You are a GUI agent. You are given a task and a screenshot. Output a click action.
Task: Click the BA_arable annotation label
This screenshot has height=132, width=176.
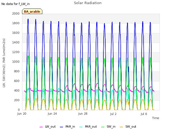point(32,12)
